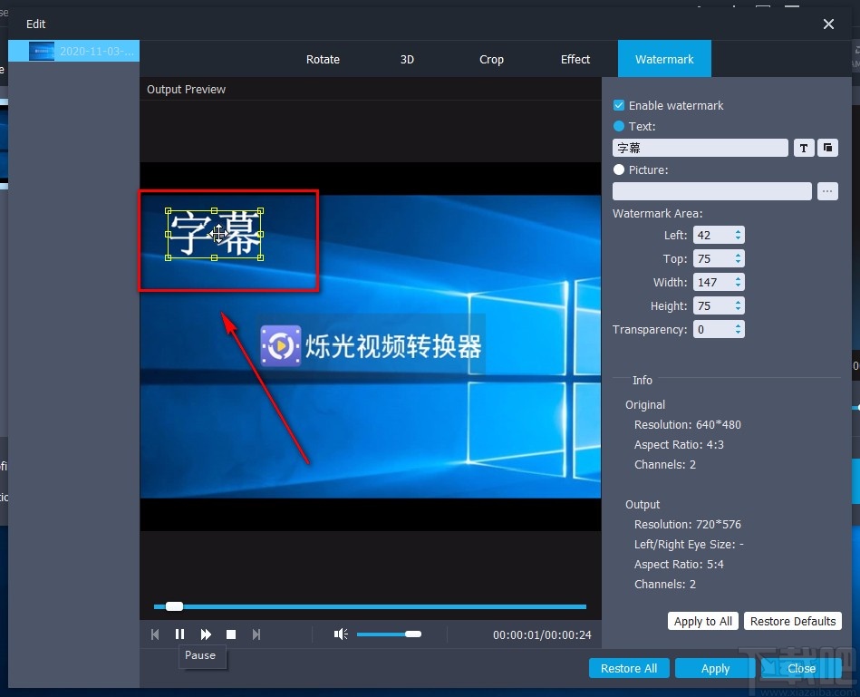Viewport: 860px width, 697px height.
Task: Click the T font settings icon
Action: tap(804, 148)
